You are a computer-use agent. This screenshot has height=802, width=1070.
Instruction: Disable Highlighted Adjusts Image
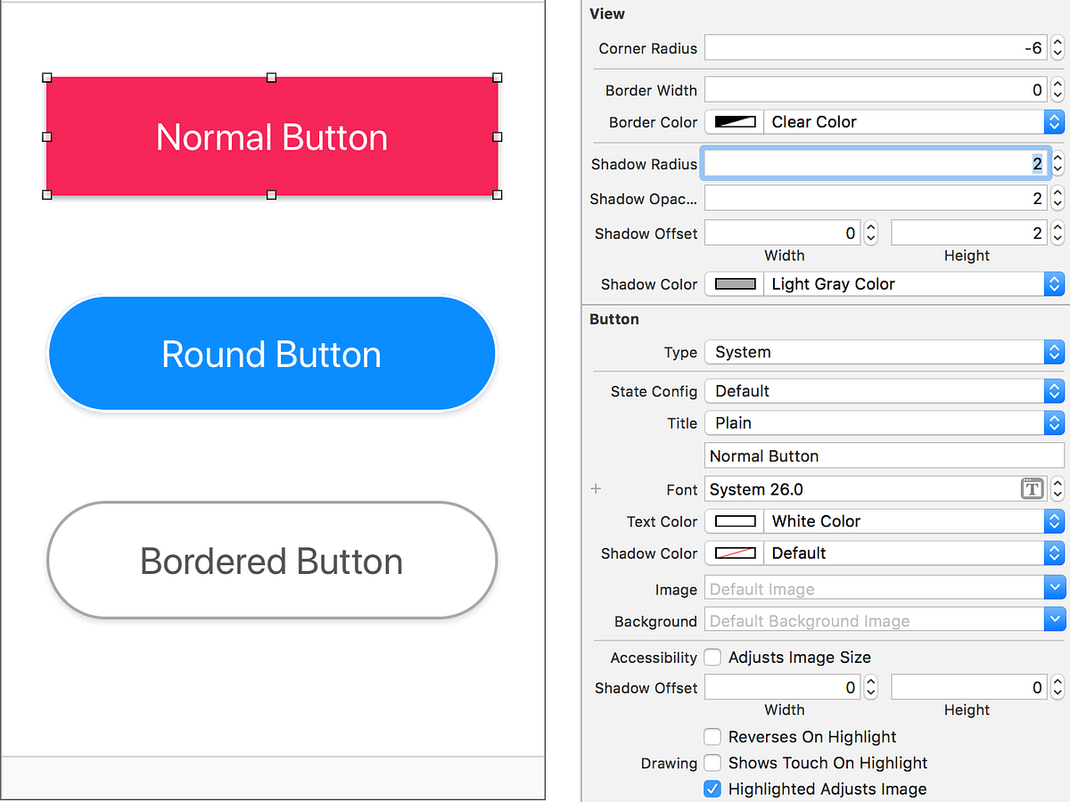coord(712,789)
